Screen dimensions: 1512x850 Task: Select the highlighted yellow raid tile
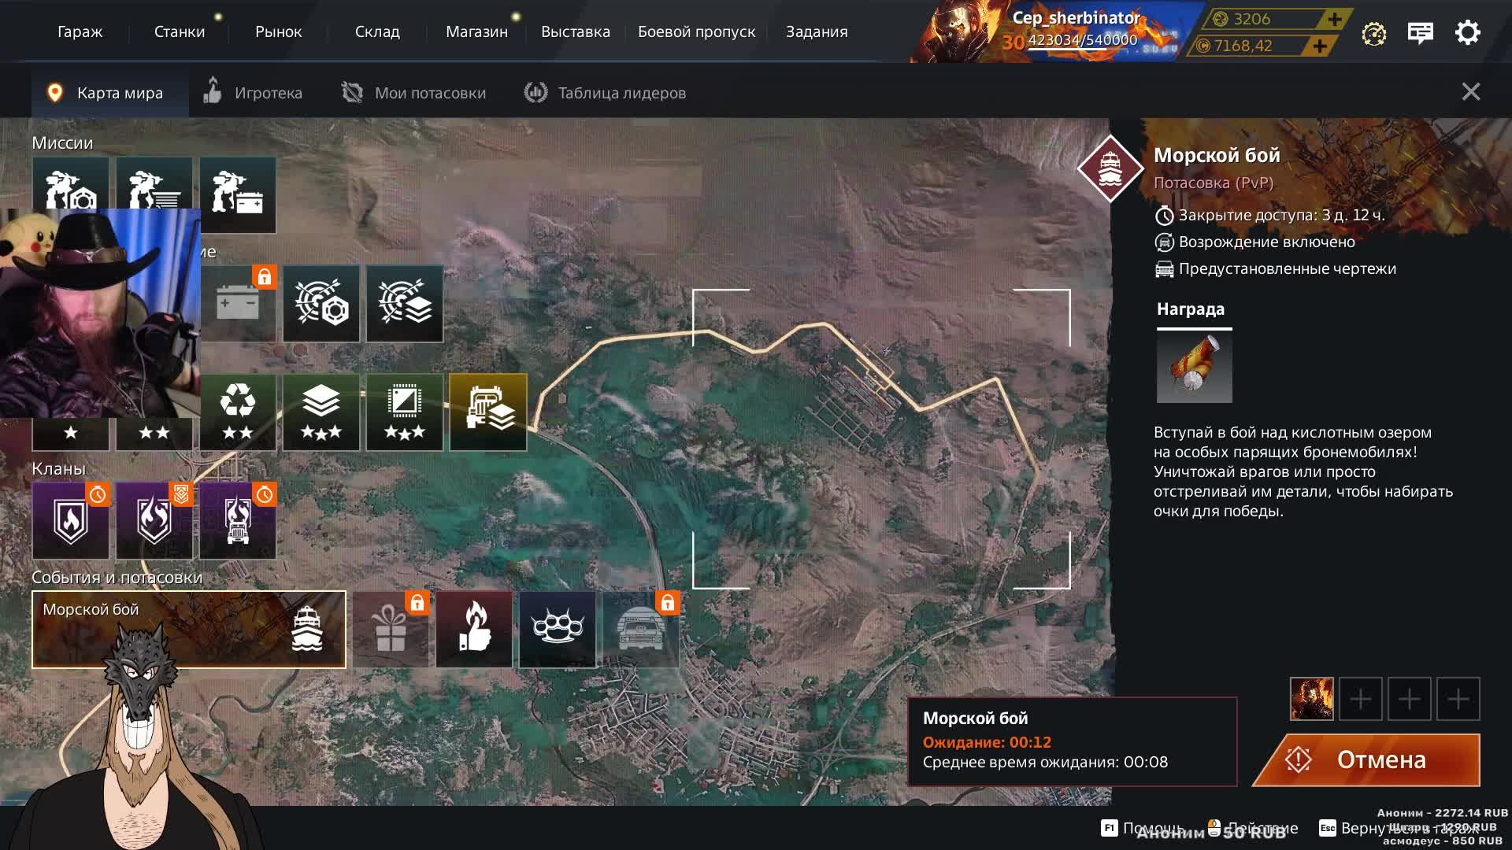[x=488, y=412]
